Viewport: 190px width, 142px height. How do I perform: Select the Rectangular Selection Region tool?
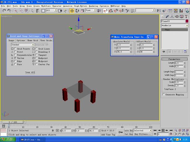coord(43,11)
